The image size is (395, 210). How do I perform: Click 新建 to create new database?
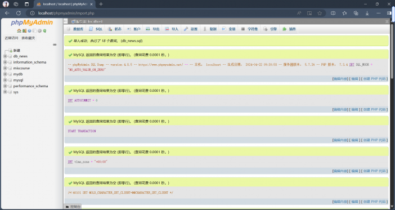tap(17, 51)
